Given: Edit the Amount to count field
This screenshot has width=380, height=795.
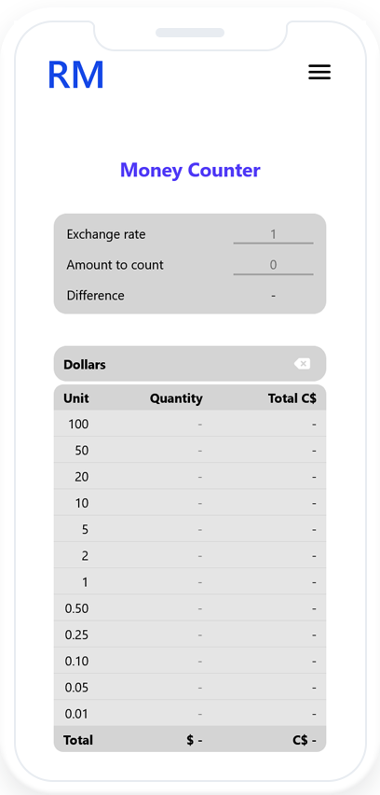Looking at the screenshot, I should click(273, 265).
